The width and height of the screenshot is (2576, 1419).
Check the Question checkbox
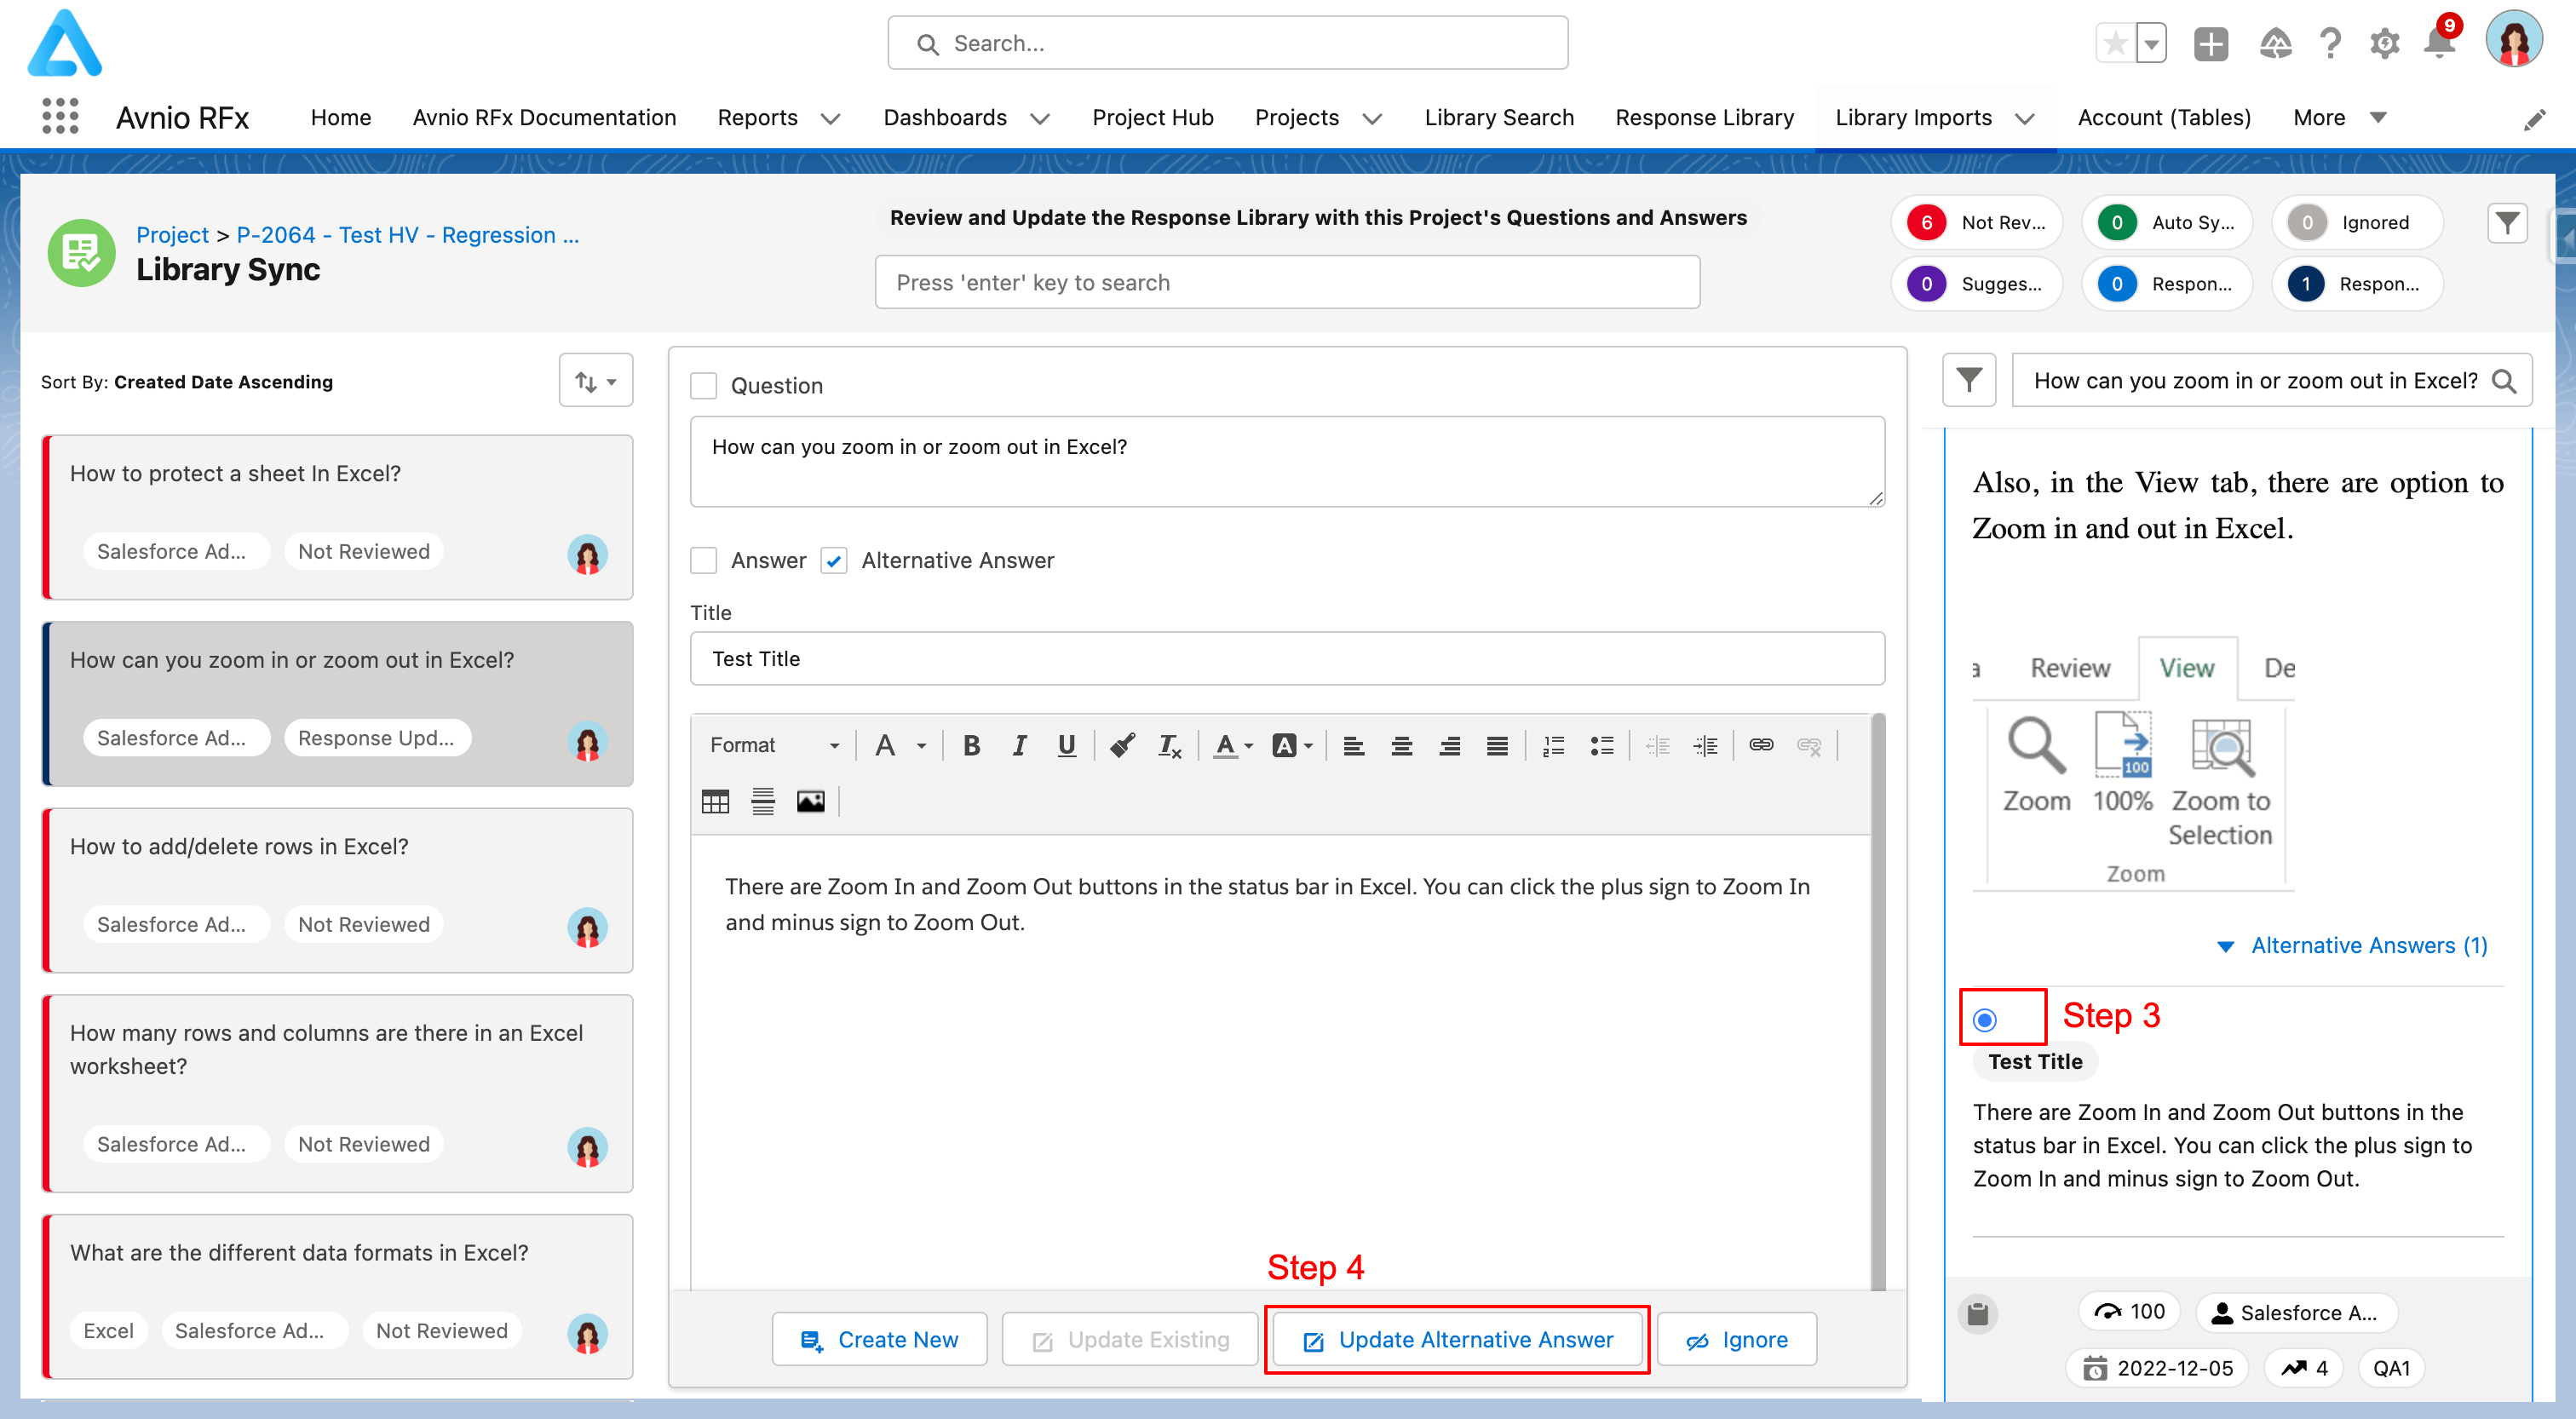pos(704,385)
